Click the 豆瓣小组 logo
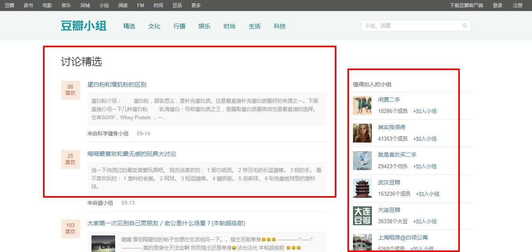The image size is (532, 252). click(x=84, y=25)
